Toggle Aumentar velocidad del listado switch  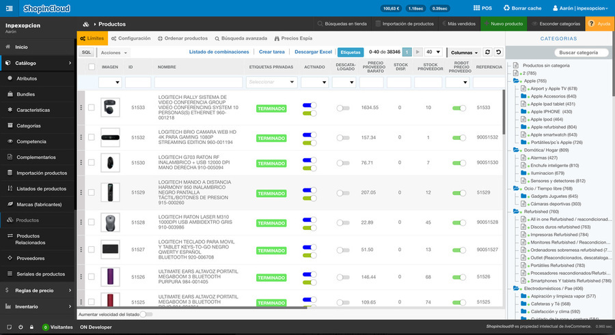146,315
